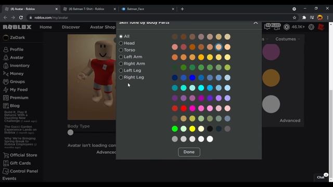Pick the black skin tone swatch
333x187 pixels.
pyautogui.click(x=210, y=129)
